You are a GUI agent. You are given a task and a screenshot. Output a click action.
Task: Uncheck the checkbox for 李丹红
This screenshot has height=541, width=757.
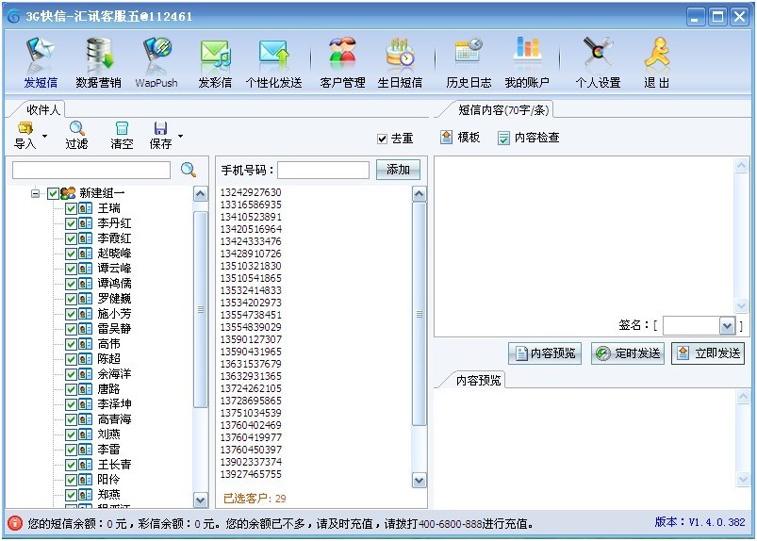71,223
